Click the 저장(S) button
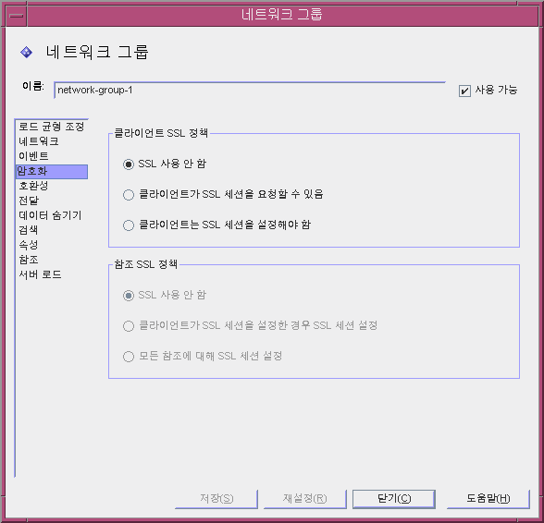 click(216, 498)
